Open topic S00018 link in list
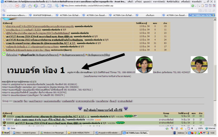 [10, 120]
